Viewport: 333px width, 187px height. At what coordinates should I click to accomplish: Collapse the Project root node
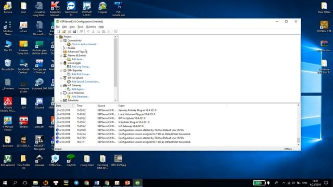point(57,37)
